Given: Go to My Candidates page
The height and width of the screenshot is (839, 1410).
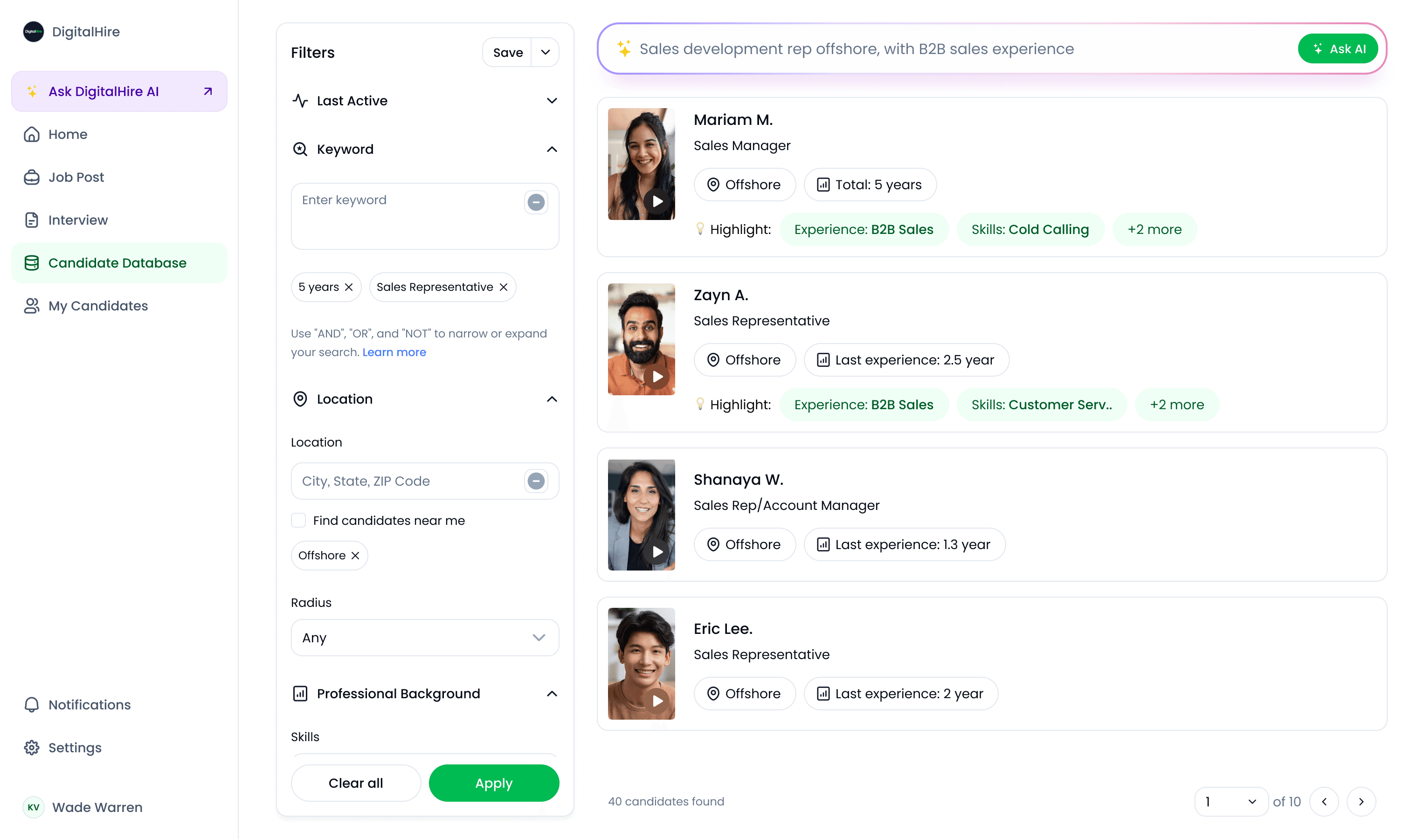Looking at the screenshot, I should [98, 306].
